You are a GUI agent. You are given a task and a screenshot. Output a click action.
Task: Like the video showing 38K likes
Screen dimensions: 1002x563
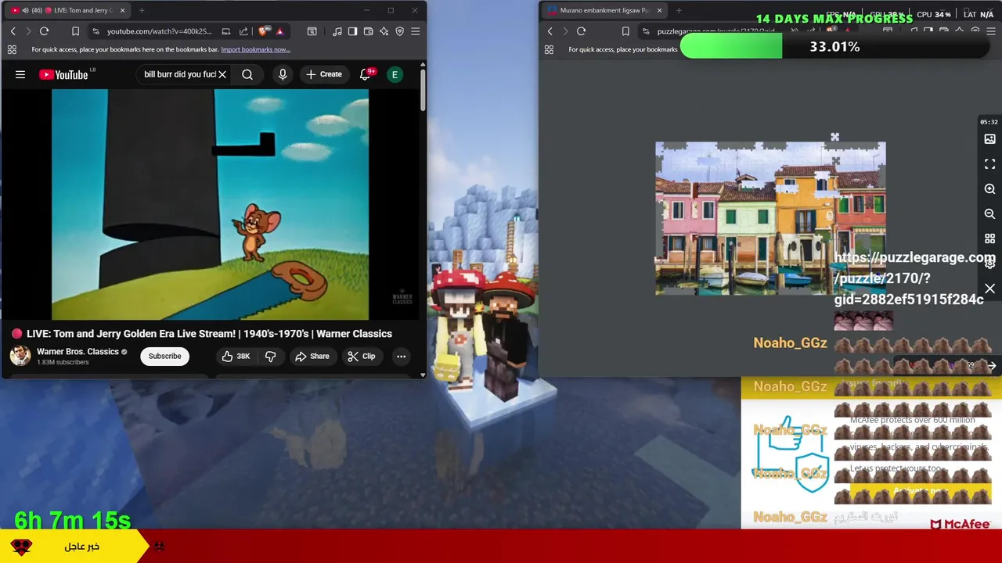236,356
